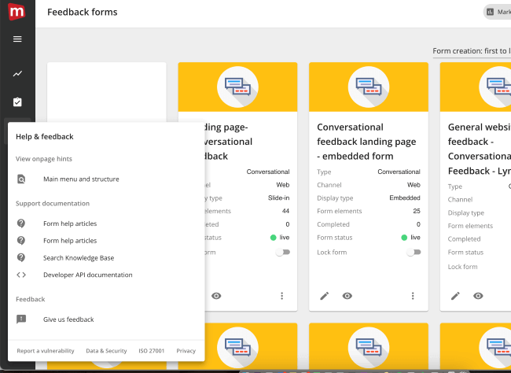This screenshot has height=373, width=511.
Task: Click Embedded display type value
Action: 405,198
